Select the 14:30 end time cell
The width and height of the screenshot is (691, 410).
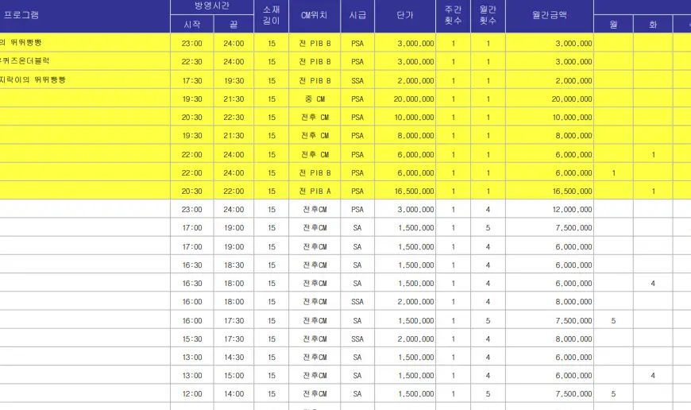[234, 357]
